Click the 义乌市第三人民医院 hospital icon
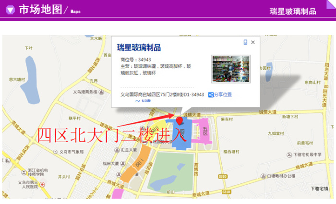The image size is (336, 204). tap(42, 185)
